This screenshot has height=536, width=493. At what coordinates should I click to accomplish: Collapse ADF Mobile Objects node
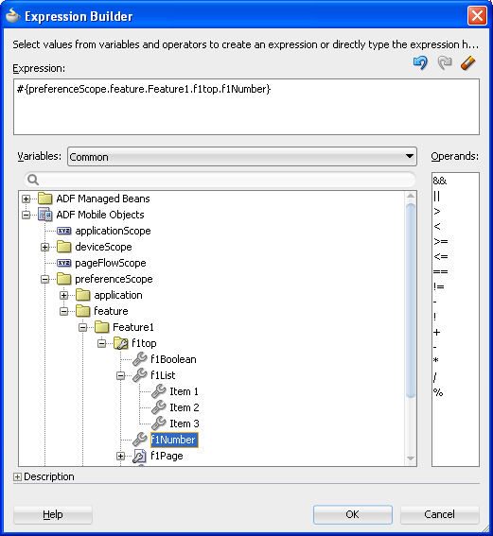pos(26,215)
